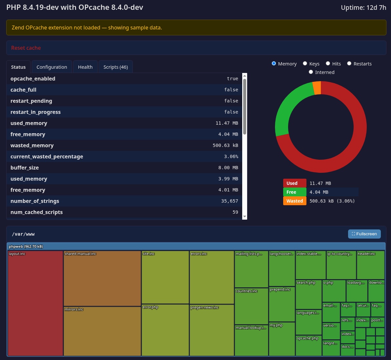This screenshot has height=360, width=391.
Task: Open the treemap in Fullscreen
Action: click(x=364, y=234)
